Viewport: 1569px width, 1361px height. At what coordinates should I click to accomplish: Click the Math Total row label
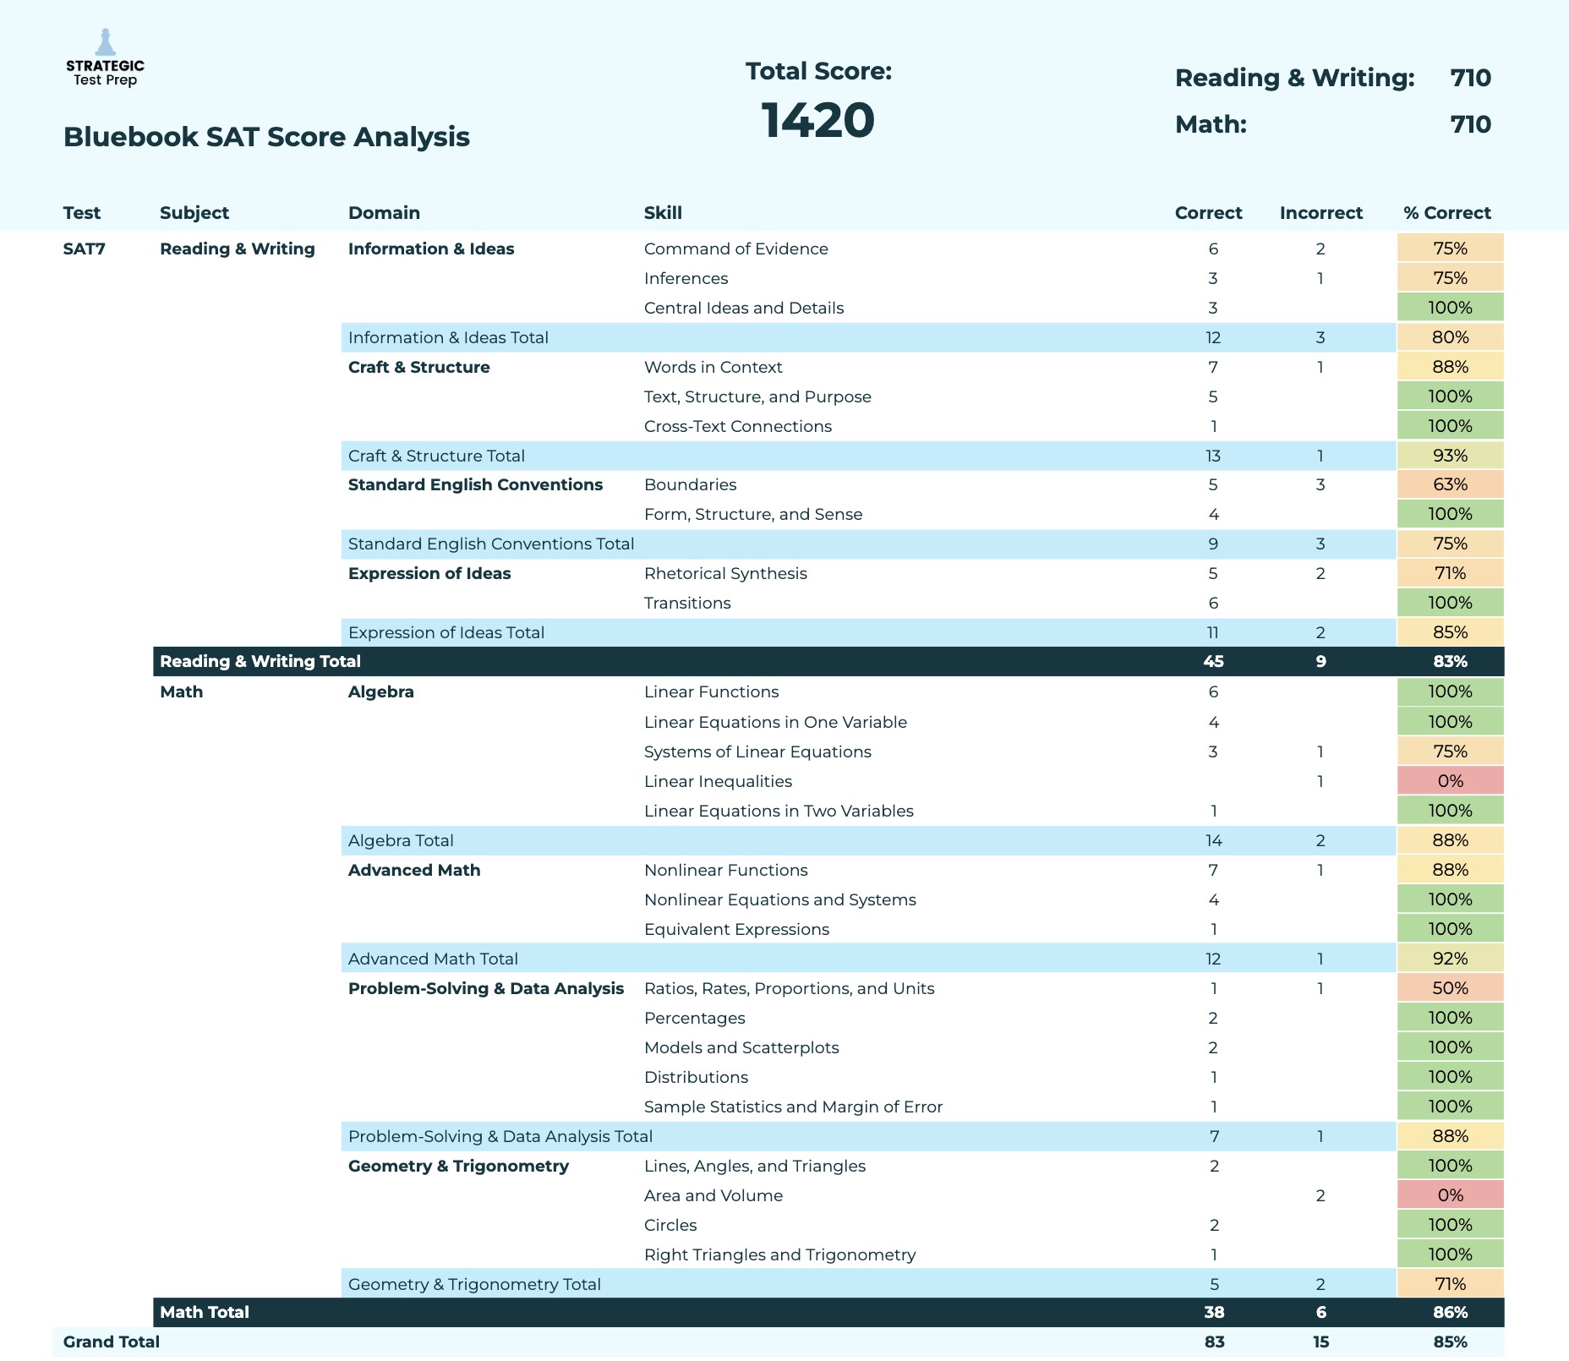pos(205,1312)
